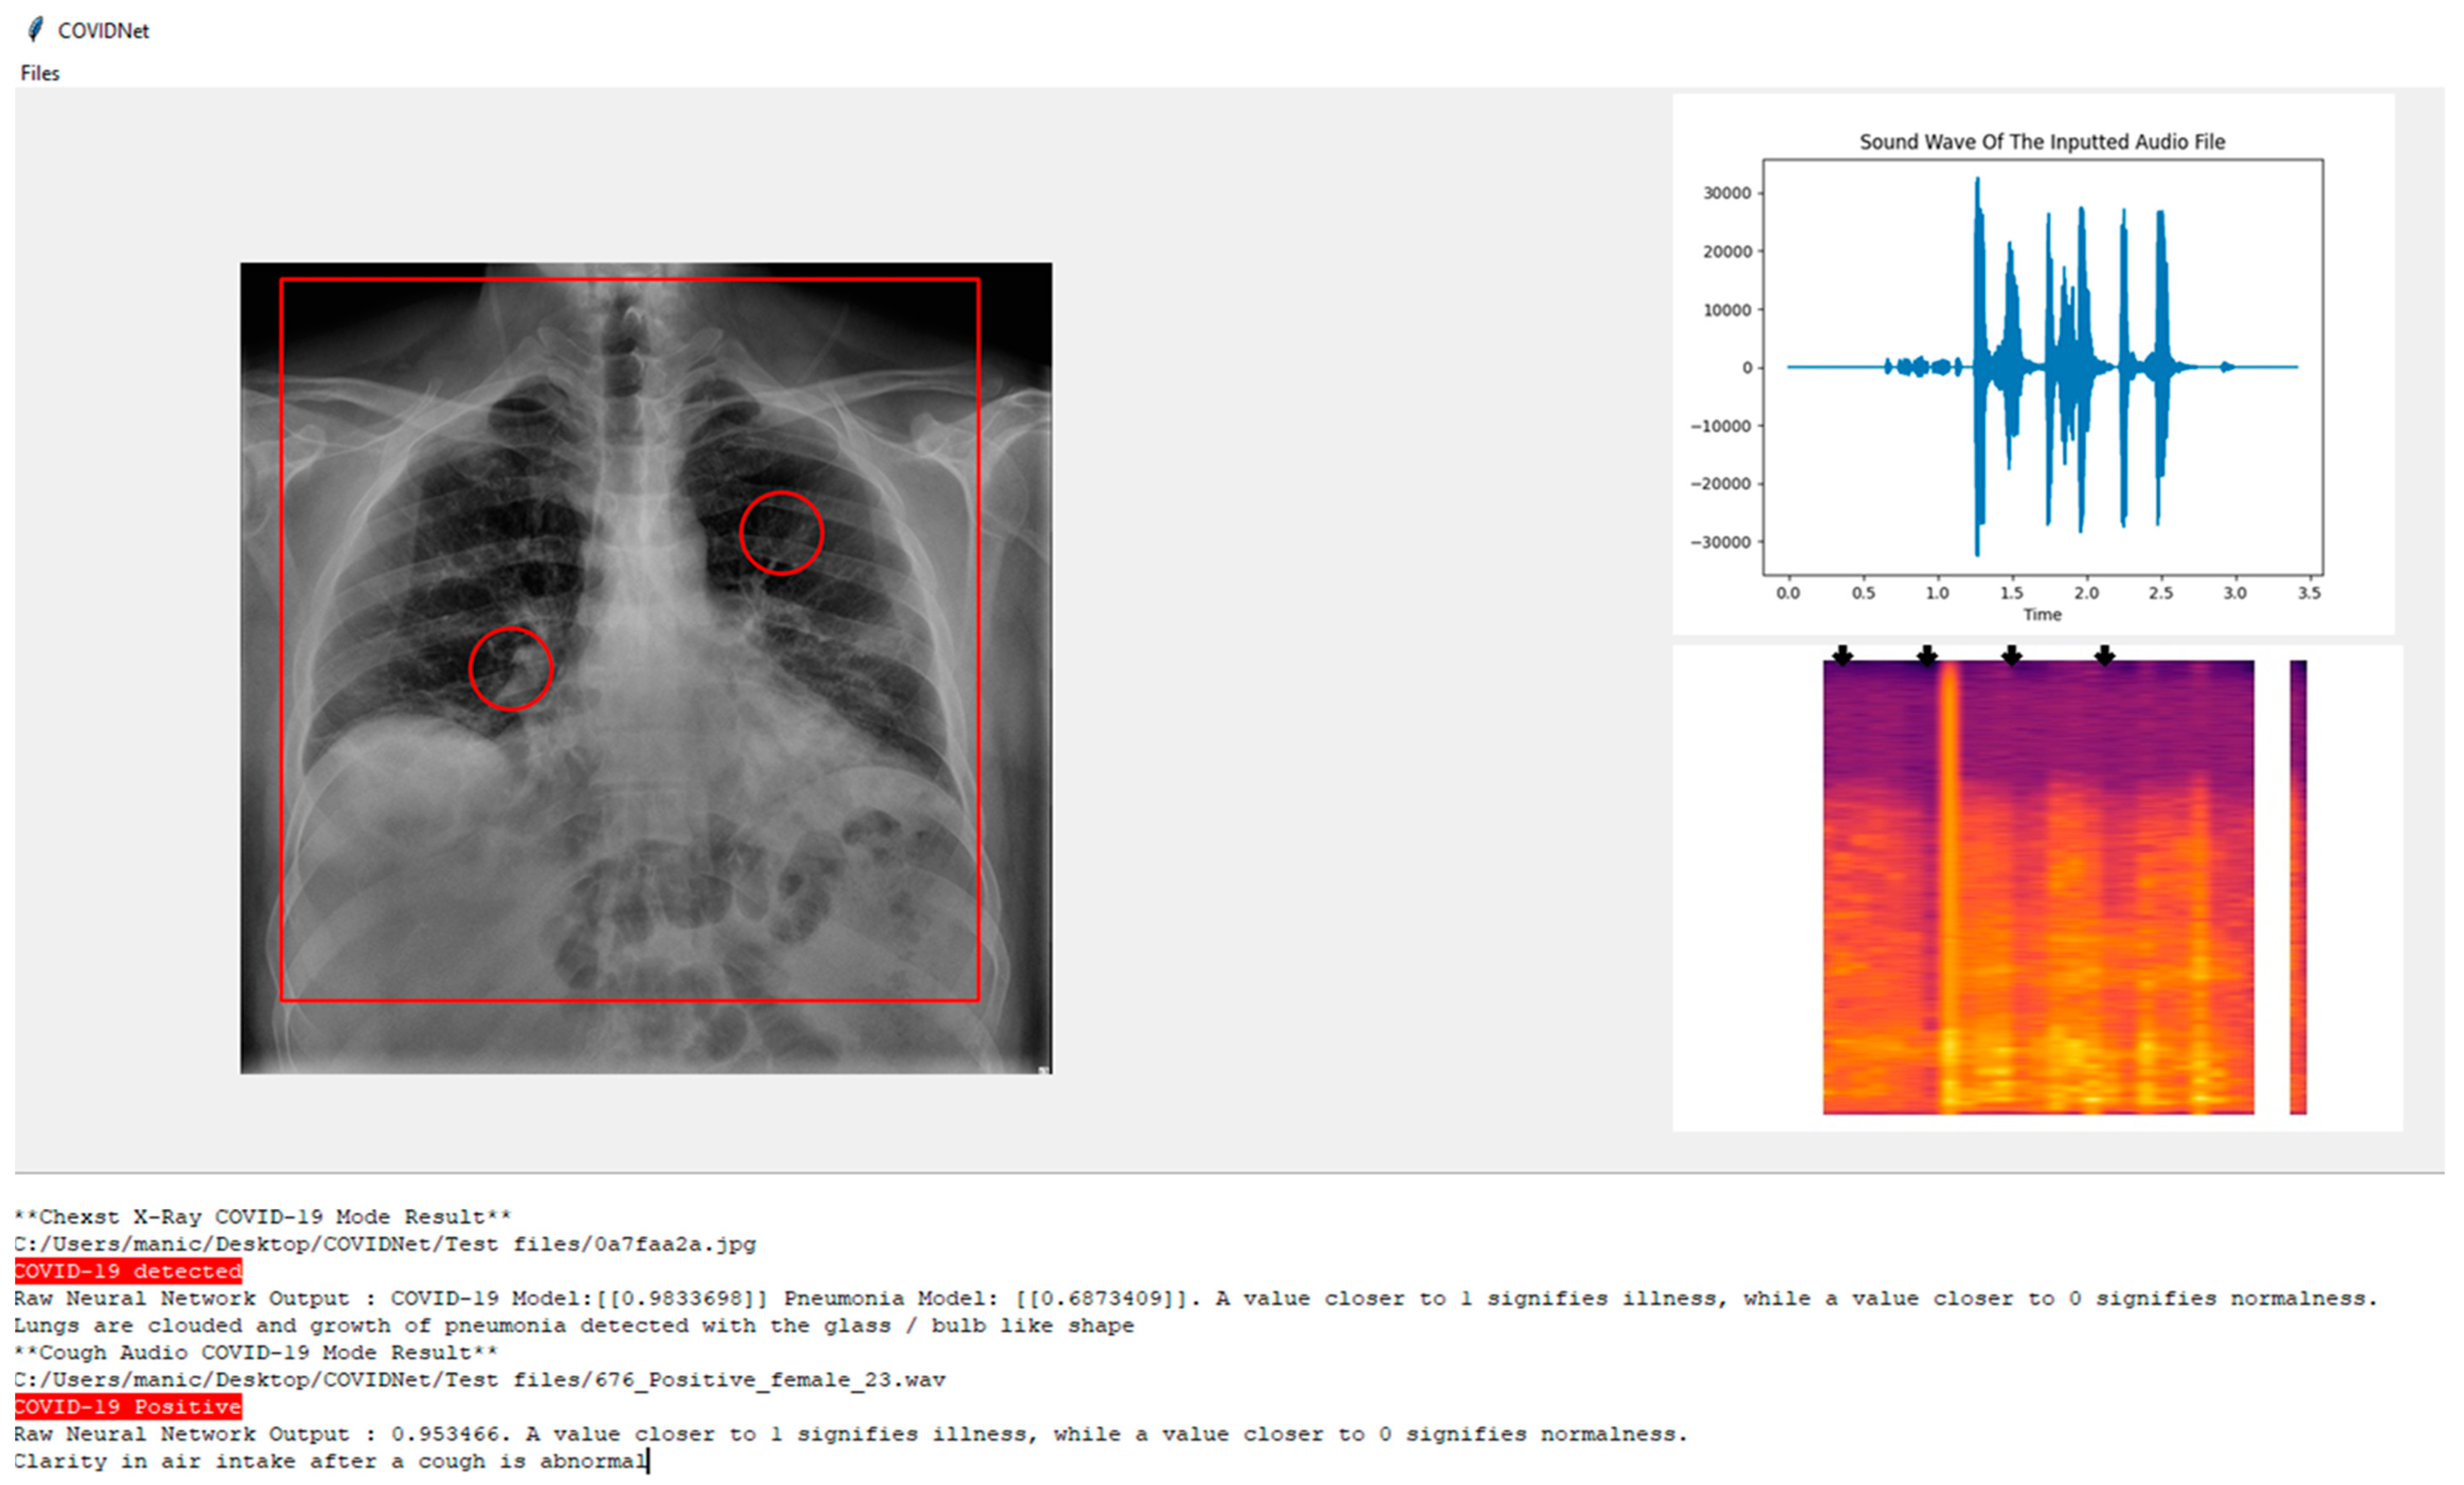This screenshot has width=2464, height=1485.
Task: Click the upper red circle on the X-ray
Action: click(x=781, y=533)
